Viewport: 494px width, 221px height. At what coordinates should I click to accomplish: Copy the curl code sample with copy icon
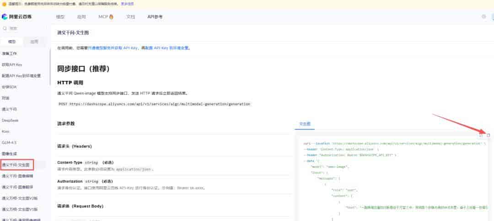[x=489, y=136]
